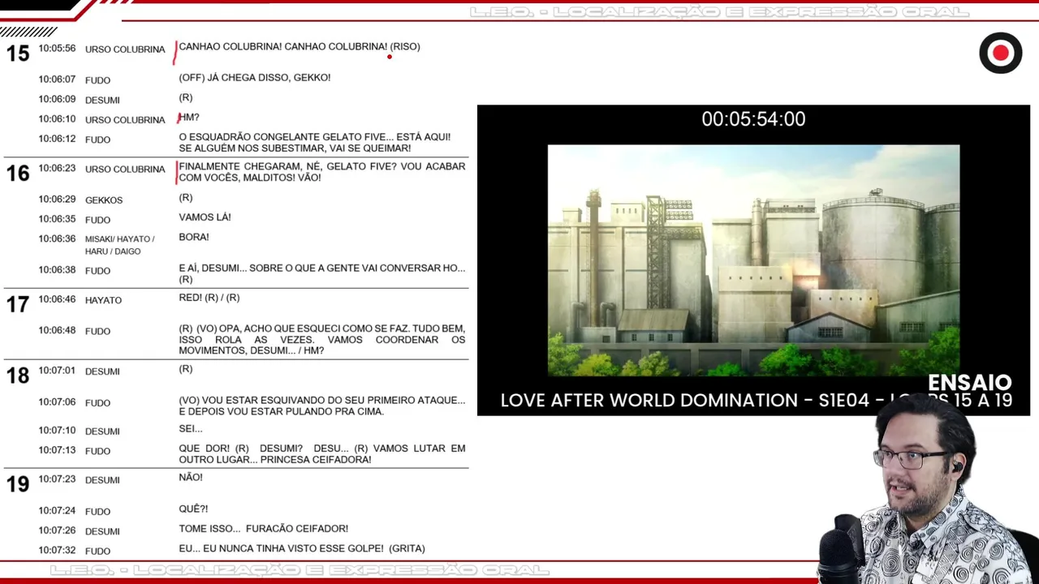Select the timecode 10:07:10
The width and height of the screenshot is (1039, 584).
[x=57, y=431]
